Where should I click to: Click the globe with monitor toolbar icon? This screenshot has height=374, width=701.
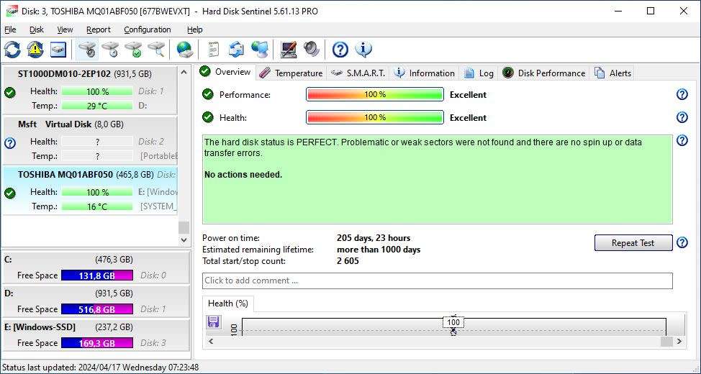click(259, 49)
